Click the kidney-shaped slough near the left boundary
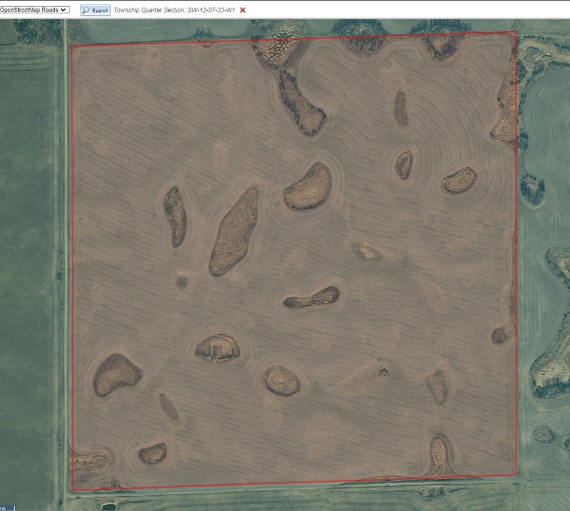 click(116, 374)
